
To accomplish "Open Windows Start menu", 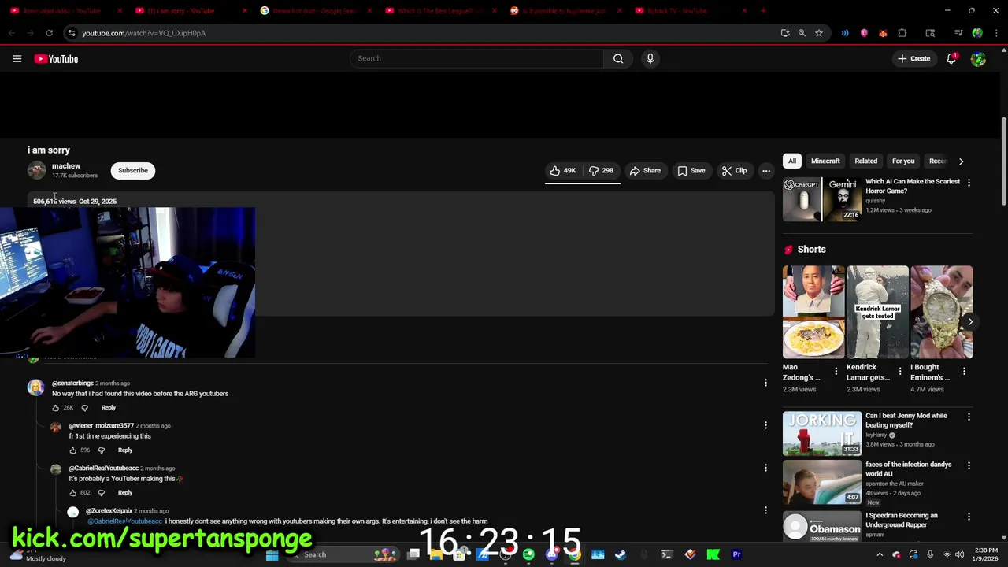I will click(272, 554).
